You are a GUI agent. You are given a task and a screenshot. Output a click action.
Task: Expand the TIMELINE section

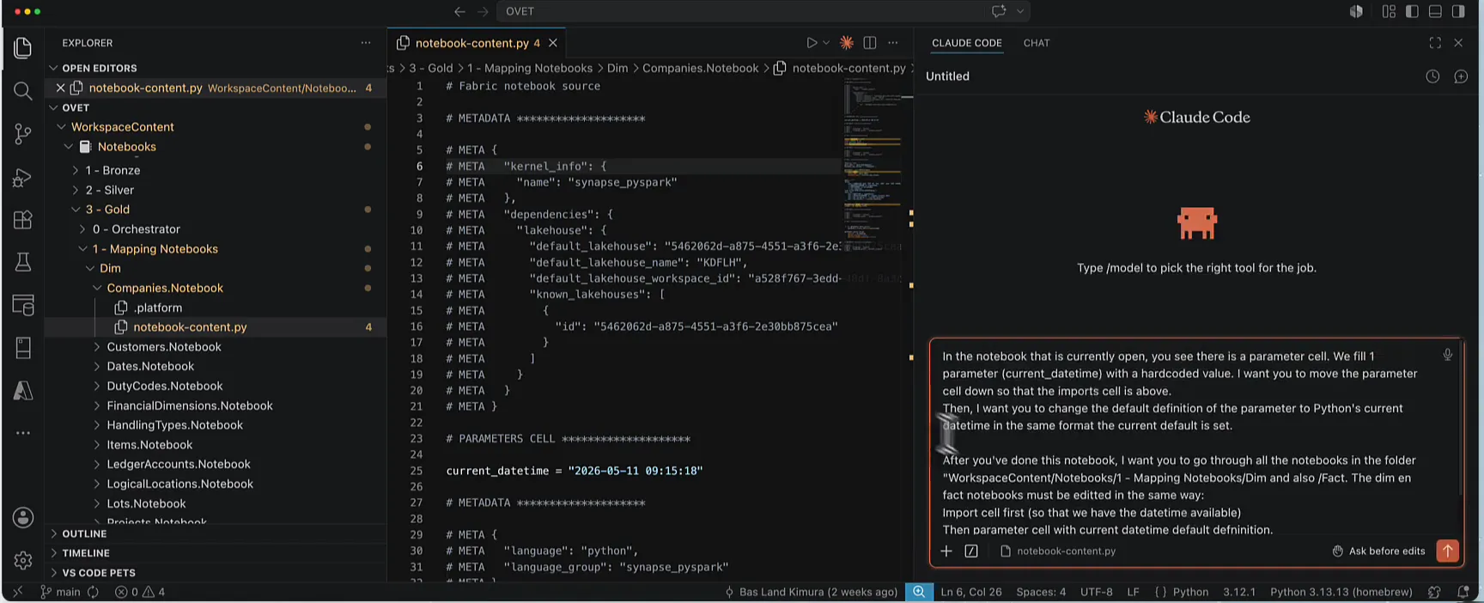[x=54, y=553]
